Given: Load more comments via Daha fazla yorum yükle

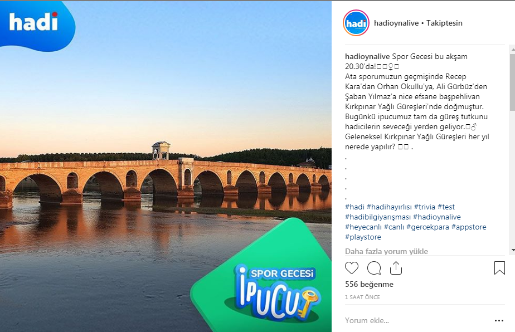Looking at the screenshot, I should [x=386, y=251].
